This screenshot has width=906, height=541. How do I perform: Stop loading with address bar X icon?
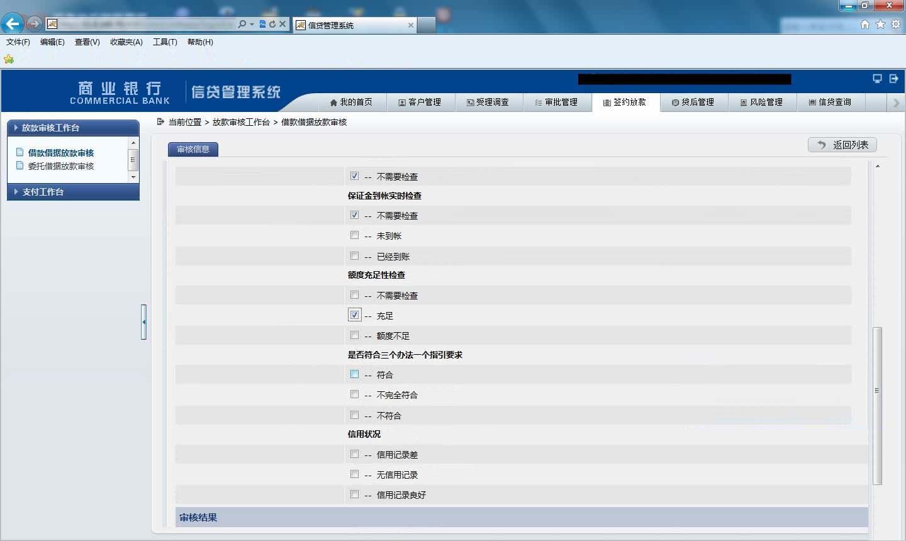(282, 24)
